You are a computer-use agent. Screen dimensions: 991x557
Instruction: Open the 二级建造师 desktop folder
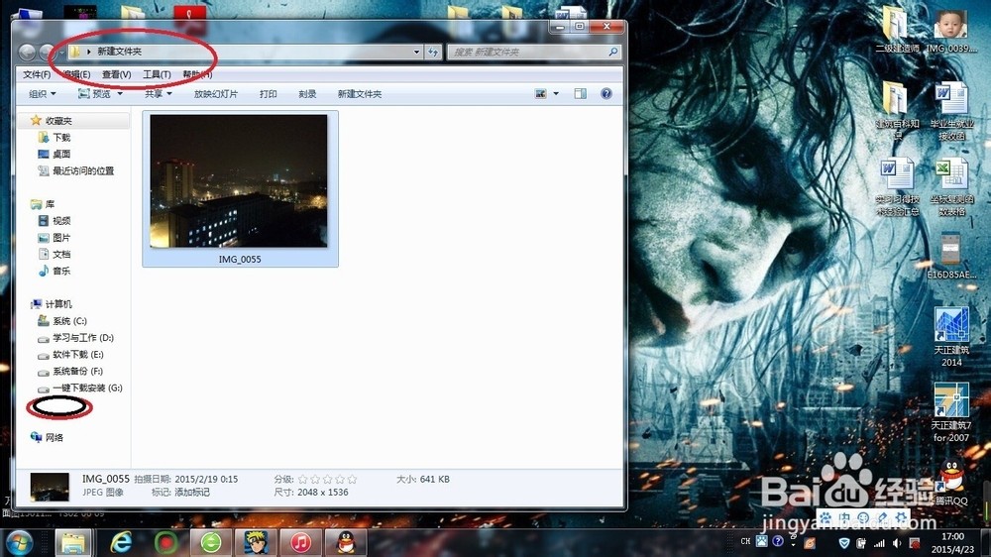point(897,31)
